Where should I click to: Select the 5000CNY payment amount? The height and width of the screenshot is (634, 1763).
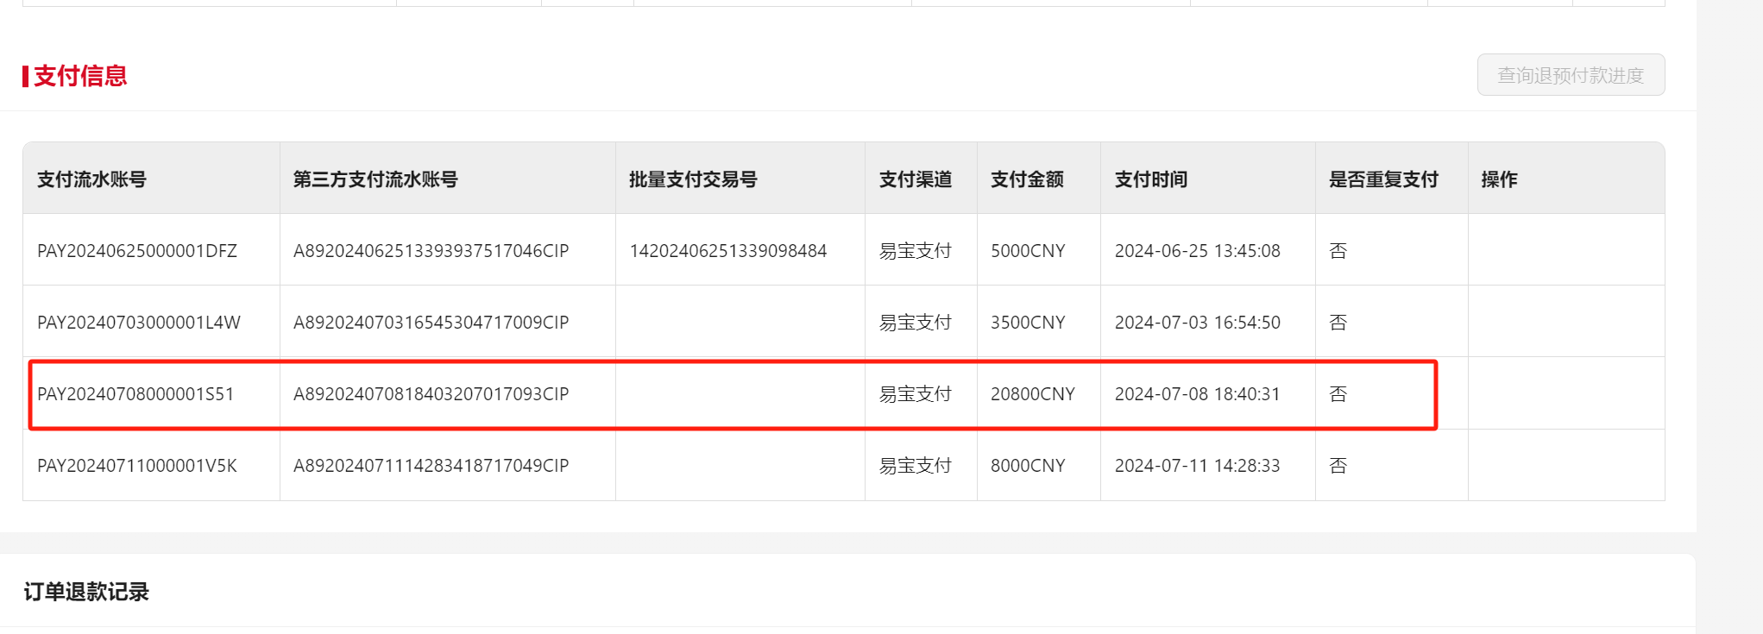coord(1028,251)
